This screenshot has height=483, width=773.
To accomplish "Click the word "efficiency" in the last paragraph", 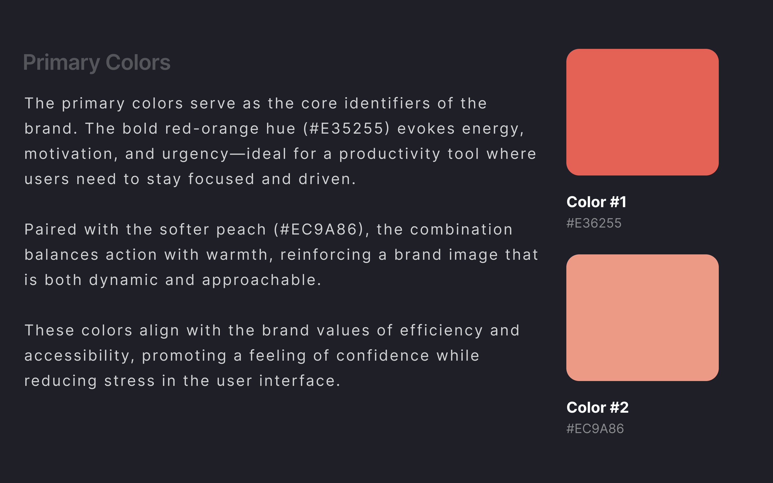I will [441, 330].
